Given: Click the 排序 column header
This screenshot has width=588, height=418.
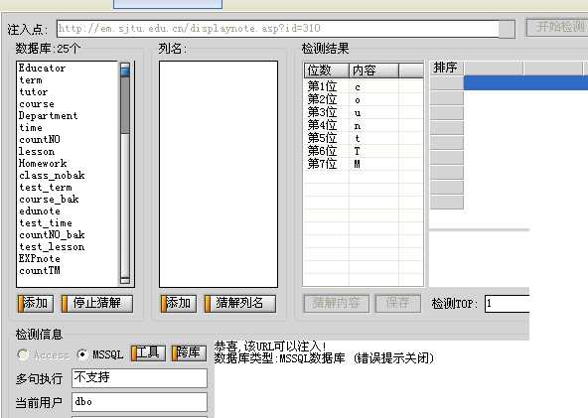Looking at the screenshot, I should (446, 68).
